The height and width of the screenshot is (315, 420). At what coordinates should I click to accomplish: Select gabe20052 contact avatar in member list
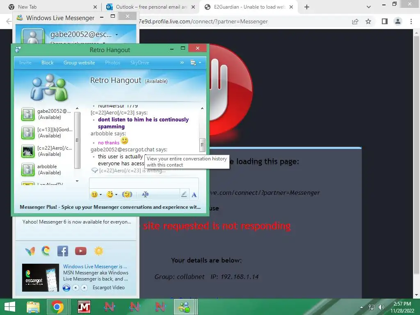(x=28, y=114)
